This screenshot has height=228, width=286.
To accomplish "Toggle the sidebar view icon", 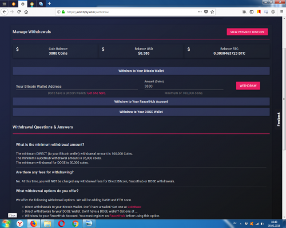I will [252, 12].
